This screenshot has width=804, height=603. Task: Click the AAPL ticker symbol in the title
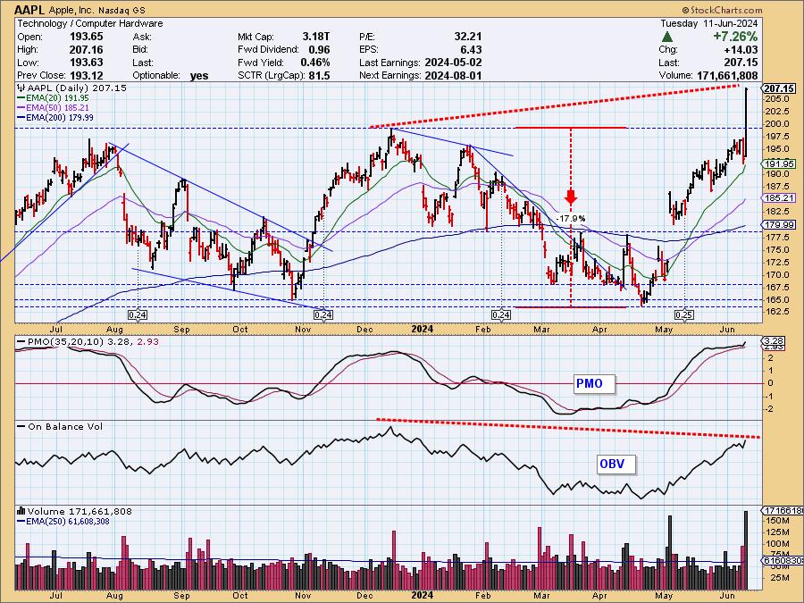[x=31, y=10]
